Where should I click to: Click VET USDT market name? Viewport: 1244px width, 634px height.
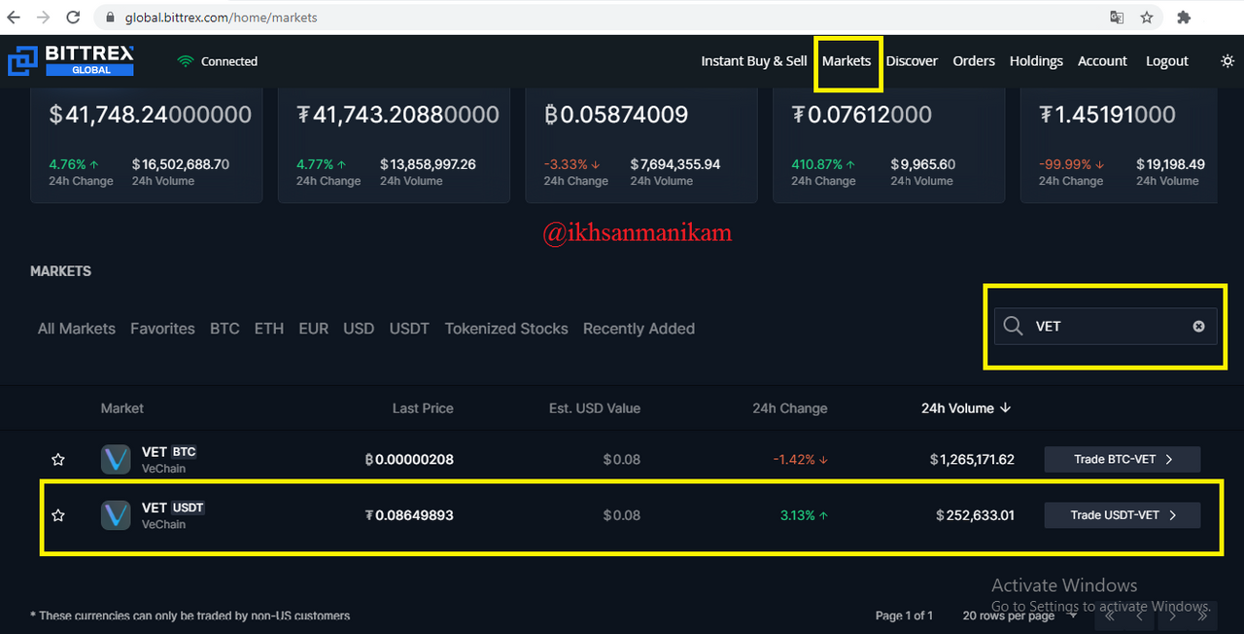[x=173, y=508]
